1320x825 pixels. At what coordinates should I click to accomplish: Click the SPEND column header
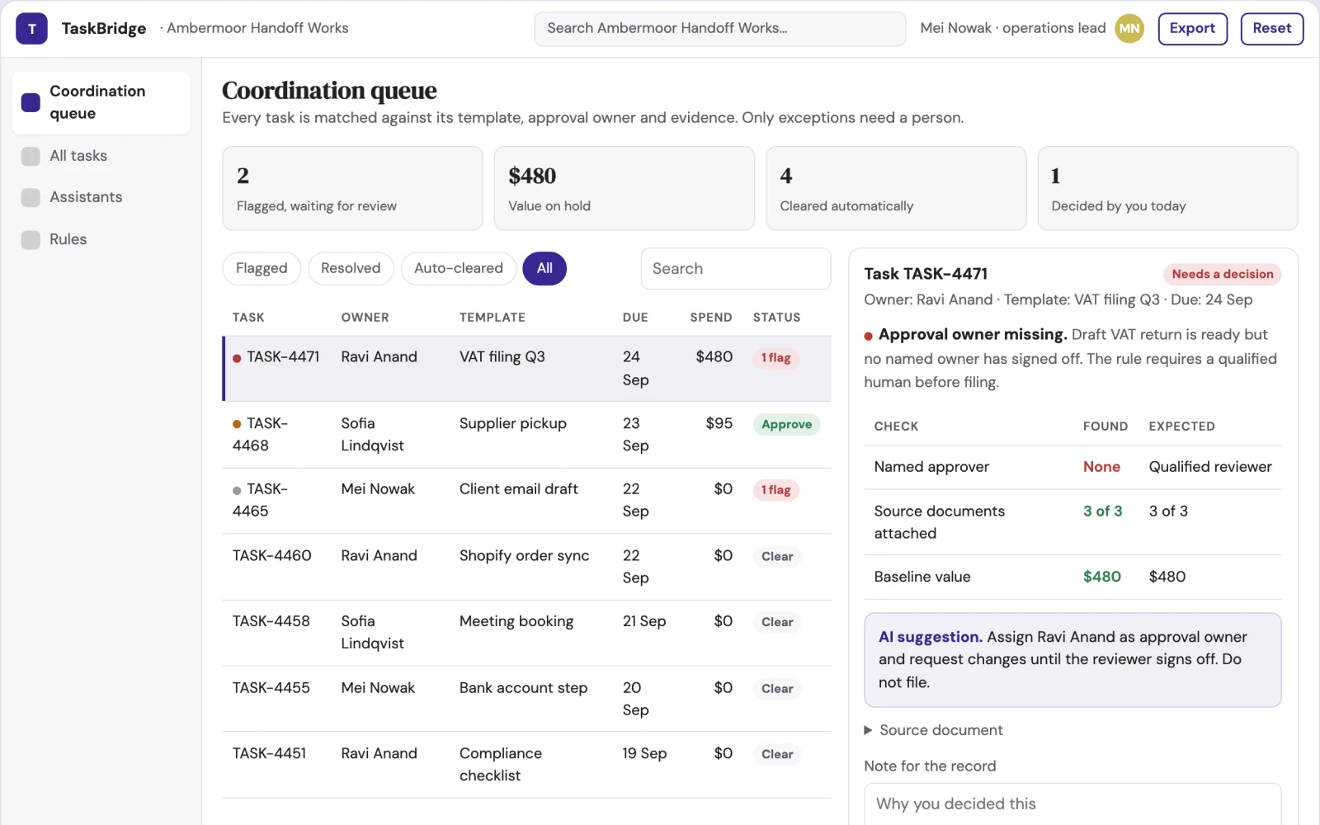point(711,318)
